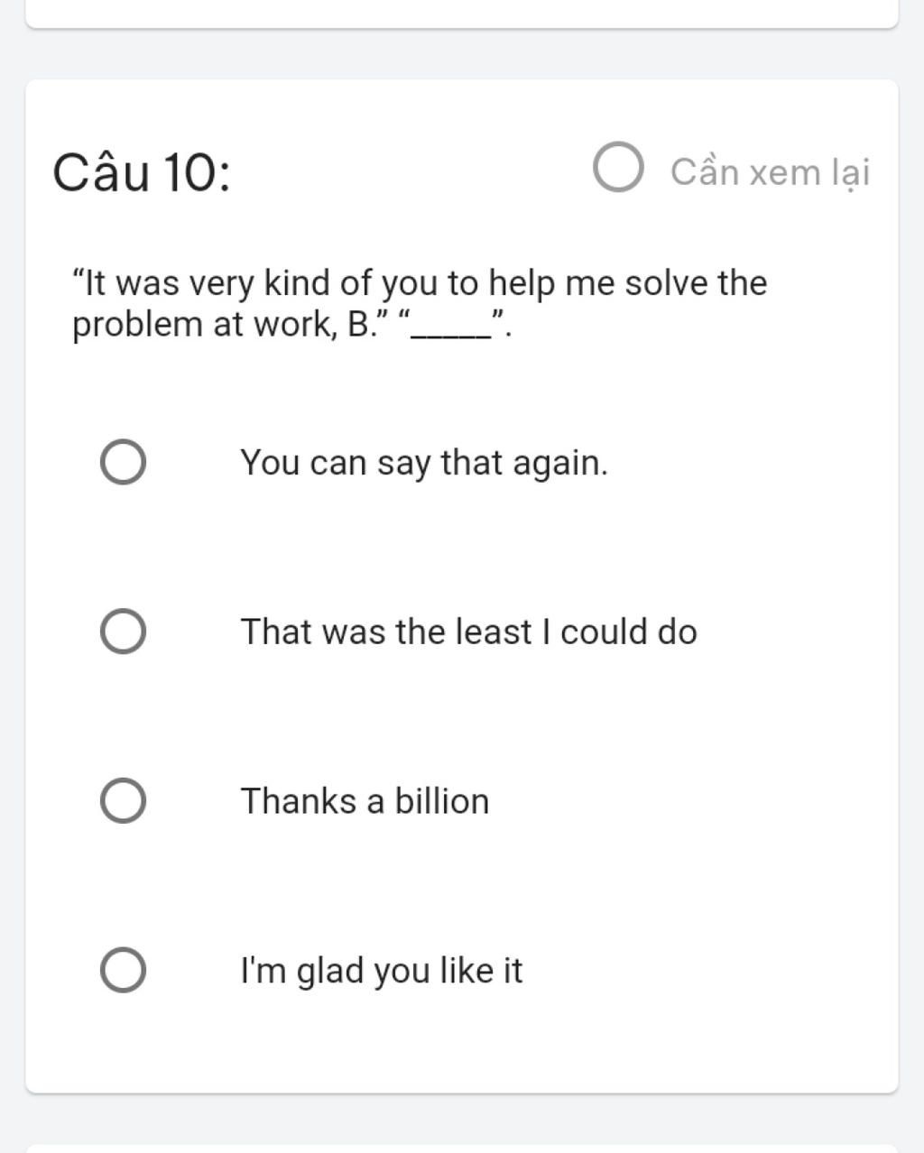Click gray gap above the Câu 10 card

pyautogui.click(x=462, y=54)
